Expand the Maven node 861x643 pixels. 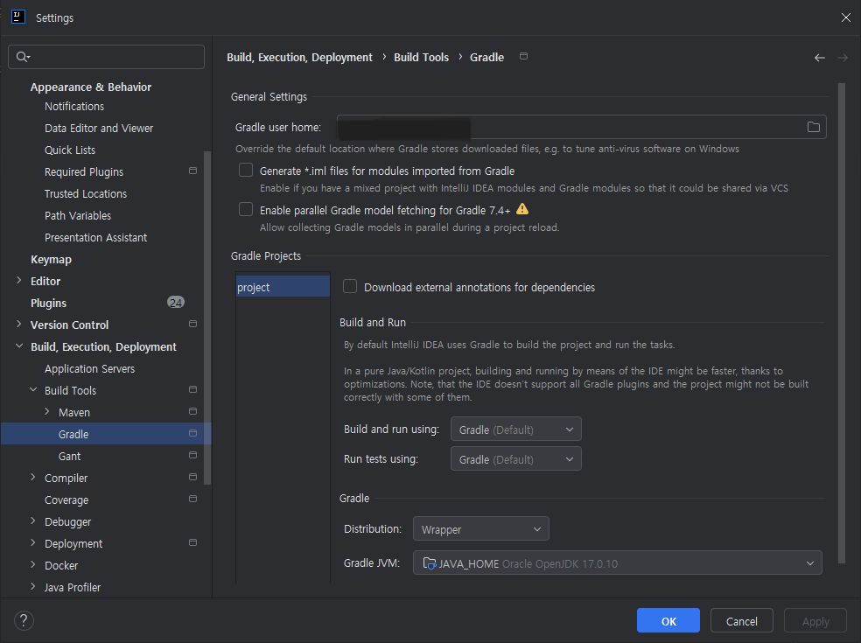[x=47, y=411]
